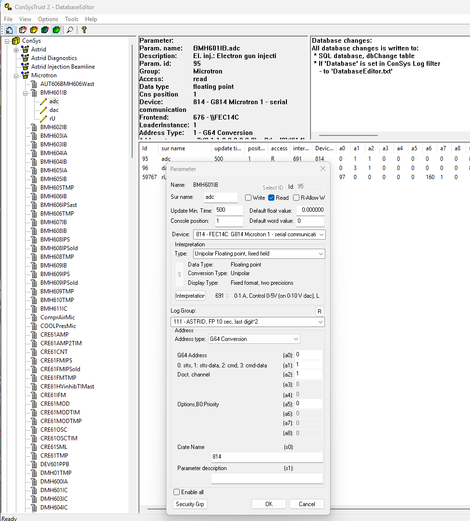Select the Astrid Diagnostics group icon
Viewport: 470px width, 521px height.
(x=25, y=58)
